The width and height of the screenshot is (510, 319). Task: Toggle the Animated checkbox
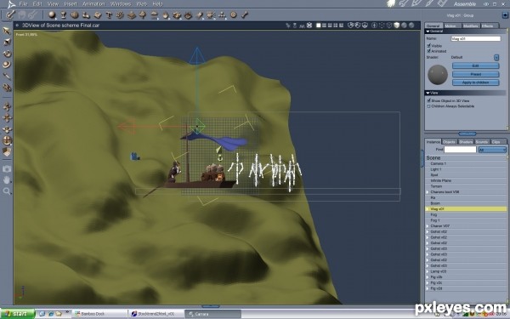[x=428, y=51]
